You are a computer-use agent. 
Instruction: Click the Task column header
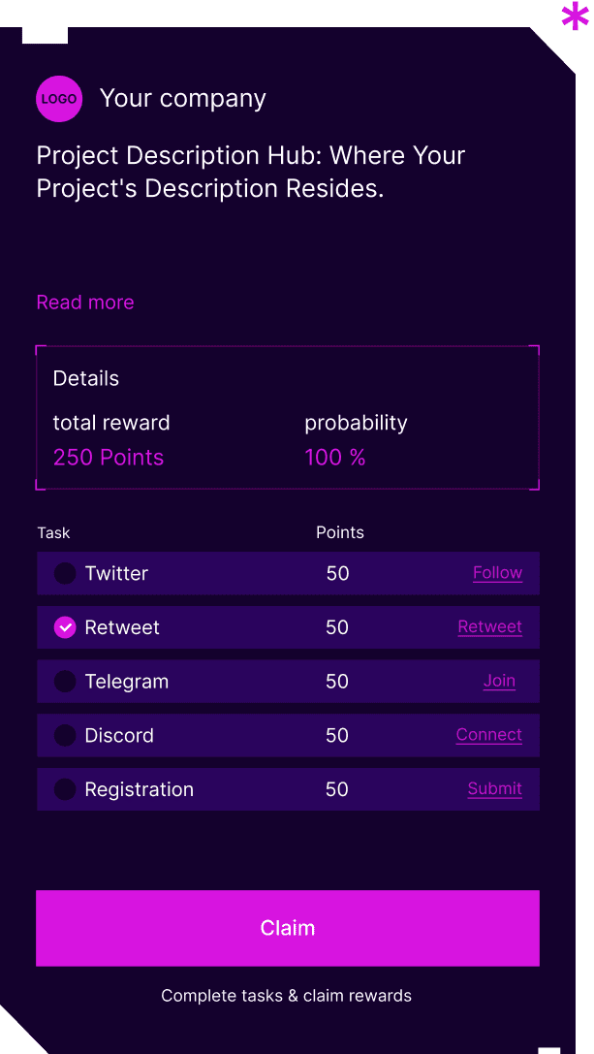pyautogui.click(x=53, y=532)
